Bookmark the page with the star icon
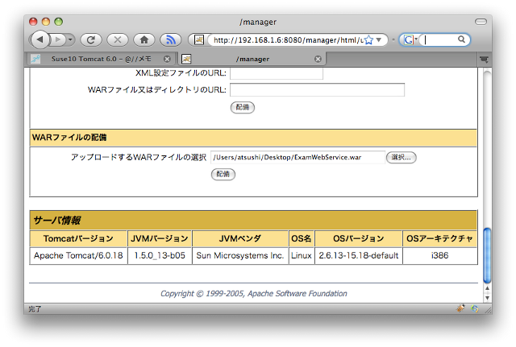 (x=368, y=39)
